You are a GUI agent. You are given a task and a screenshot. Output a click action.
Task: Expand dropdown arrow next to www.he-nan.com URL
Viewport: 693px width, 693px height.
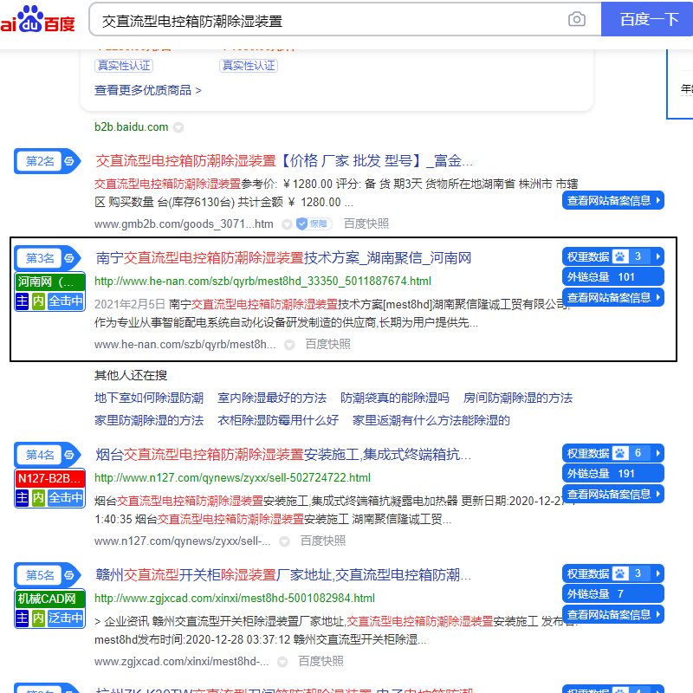pyautogui.click(x=289, y=345)
